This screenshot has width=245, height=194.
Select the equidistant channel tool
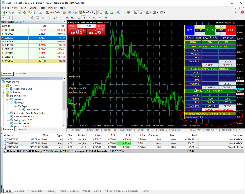point(32,18)
